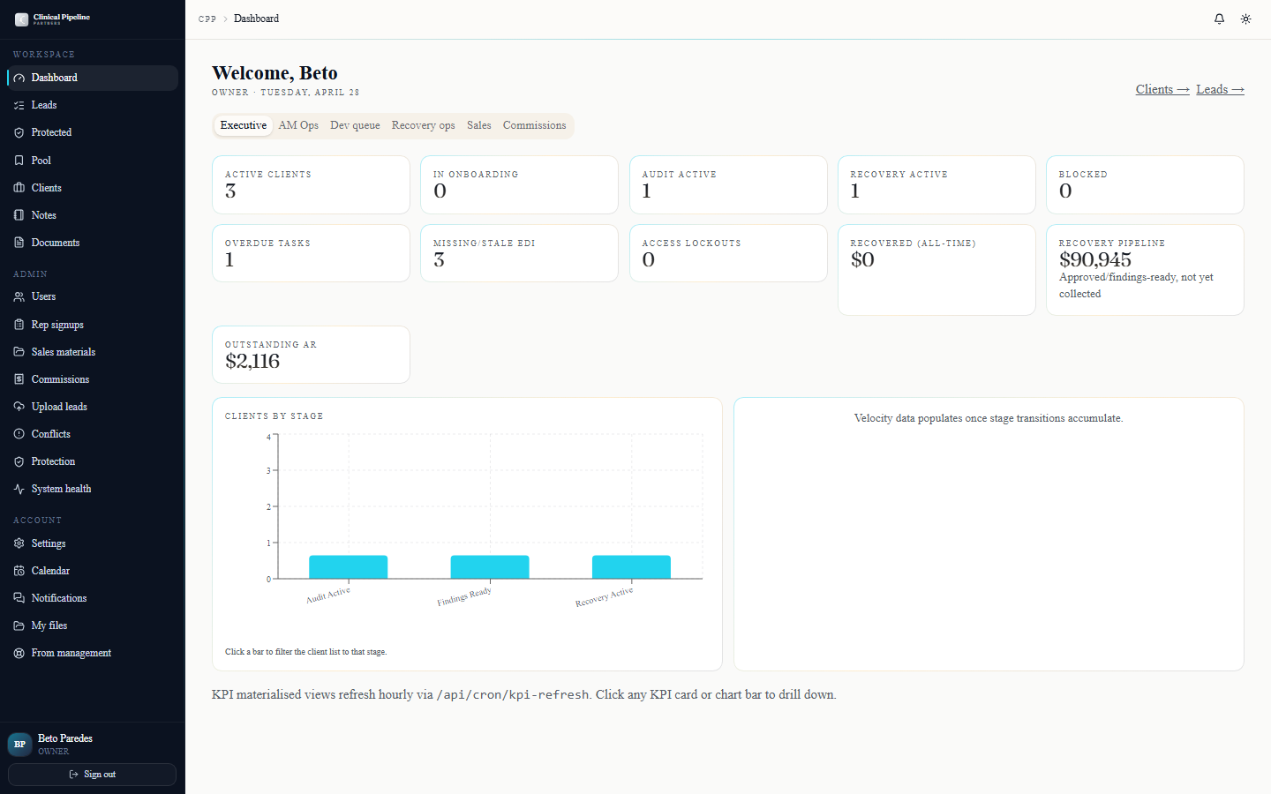Screen dimensions: 1271x794
Task: Open the Dev queue tab
Action: [355, 125]
